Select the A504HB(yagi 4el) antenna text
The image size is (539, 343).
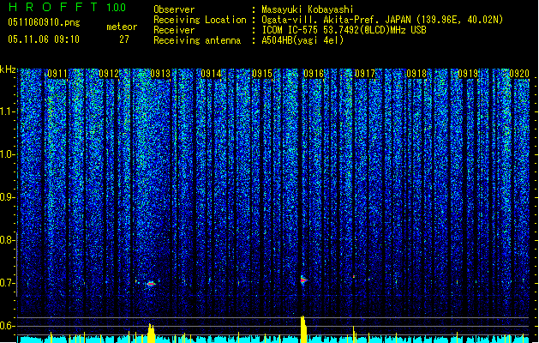pyautogui.click(x=302, y=40)
